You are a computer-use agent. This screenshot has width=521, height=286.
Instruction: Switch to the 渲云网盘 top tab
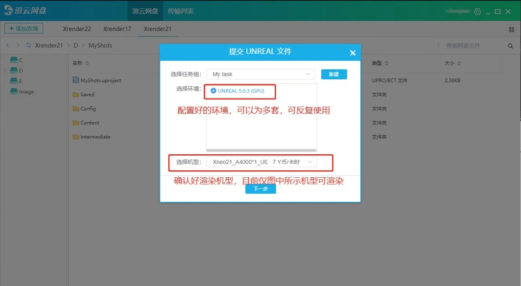point(145,11)
